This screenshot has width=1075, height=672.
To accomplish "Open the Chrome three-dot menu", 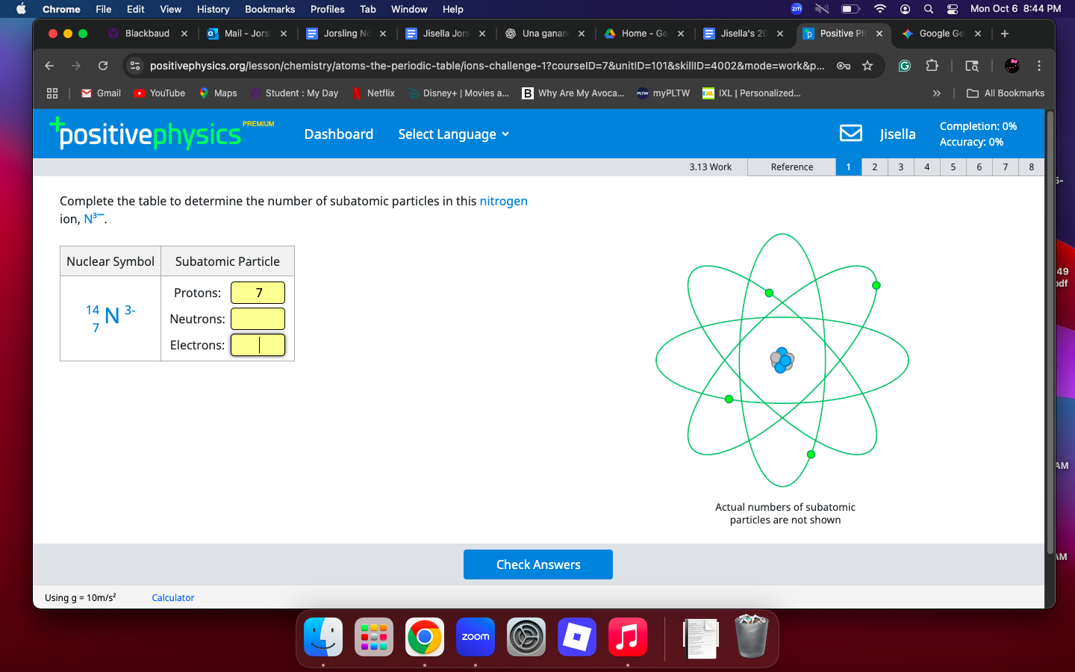I will click(1038, 66).
